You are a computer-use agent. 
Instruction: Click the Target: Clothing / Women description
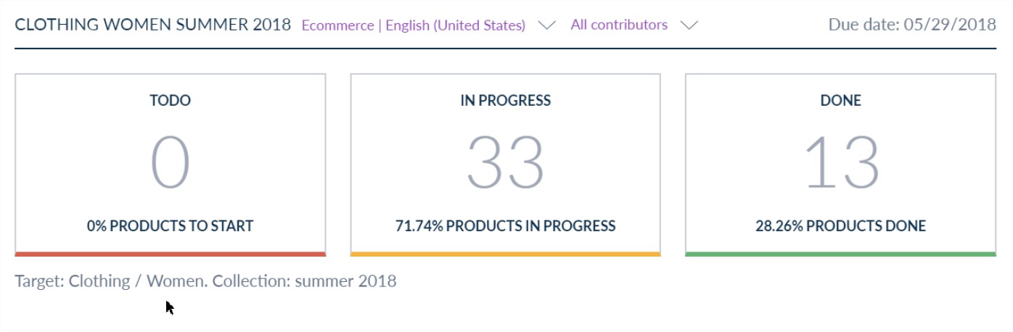tap(205, 281)
